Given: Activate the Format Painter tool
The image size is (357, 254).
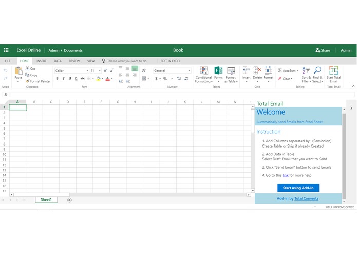Looking at the screenshot, I should click(38, 81).
